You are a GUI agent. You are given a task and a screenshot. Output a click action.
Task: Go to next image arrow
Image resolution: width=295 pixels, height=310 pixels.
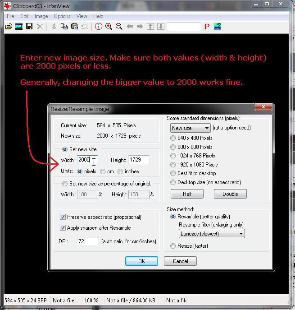[x=140, y=26]
